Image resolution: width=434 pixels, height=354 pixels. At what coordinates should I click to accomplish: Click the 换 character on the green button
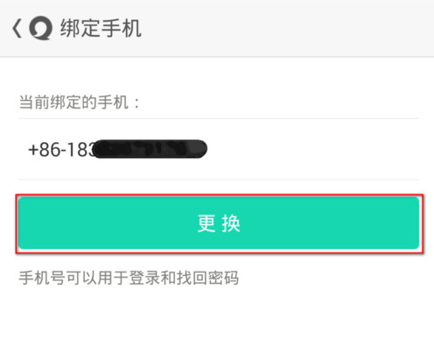231,223
